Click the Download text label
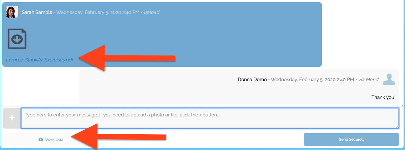The image size is (405, 150). tap(54, 139)
